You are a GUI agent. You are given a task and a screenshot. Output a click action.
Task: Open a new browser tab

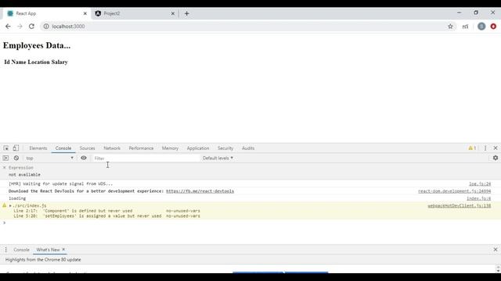click(x=186, y=14)
